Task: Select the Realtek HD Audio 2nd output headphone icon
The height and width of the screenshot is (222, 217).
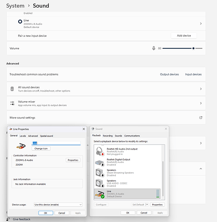Action: (100, 151)
